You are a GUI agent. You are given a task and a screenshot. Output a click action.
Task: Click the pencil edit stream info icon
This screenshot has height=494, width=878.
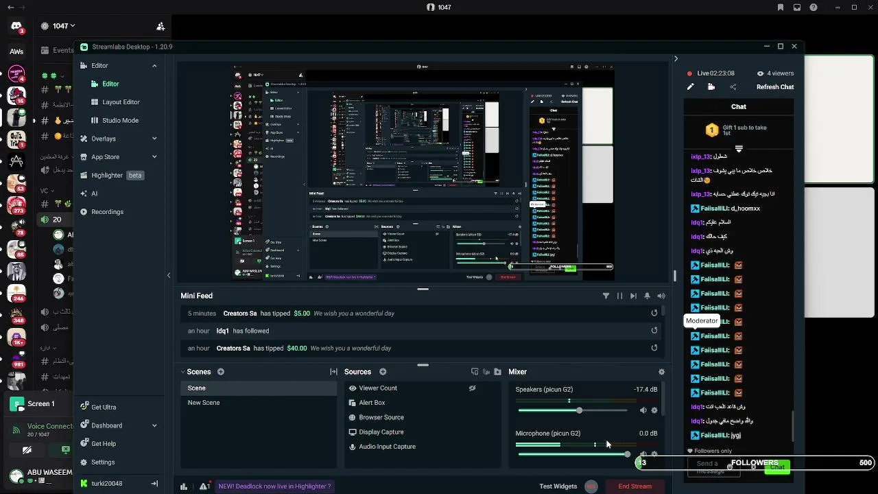coord(691,87)
